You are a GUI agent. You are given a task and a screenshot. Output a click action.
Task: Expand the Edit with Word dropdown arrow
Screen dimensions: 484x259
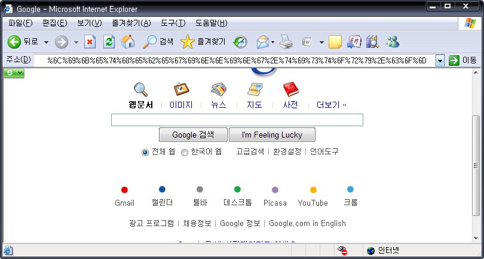coord(321,42)
